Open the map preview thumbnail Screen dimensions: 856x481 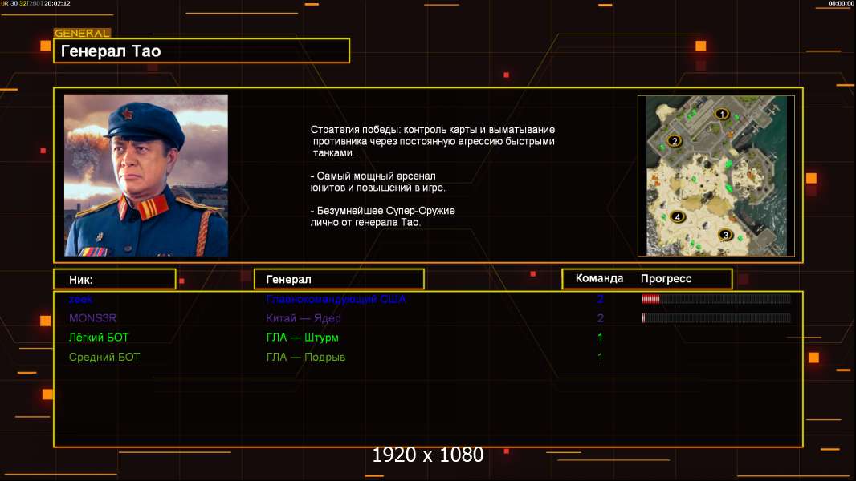click(x=716, y=176)
